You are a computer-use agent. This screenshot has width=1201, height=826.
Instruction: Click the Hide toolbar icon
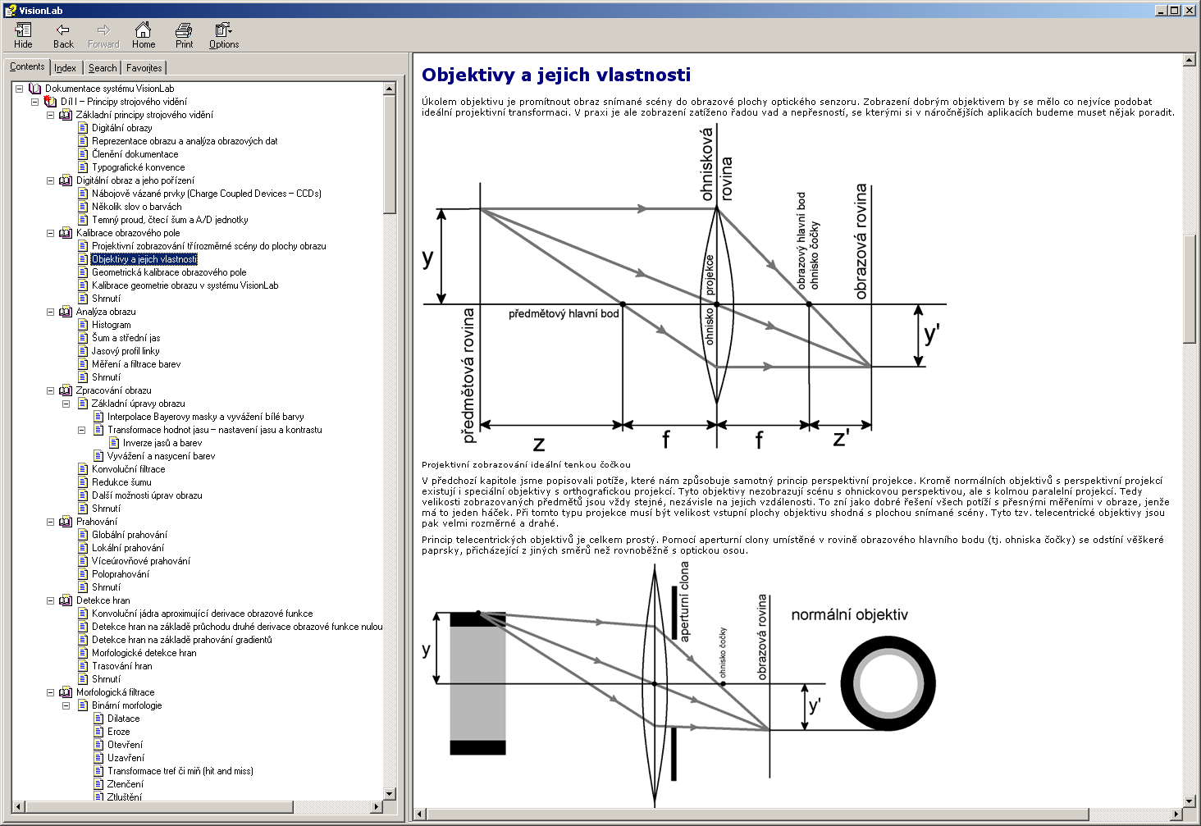[x=23, y=35]
